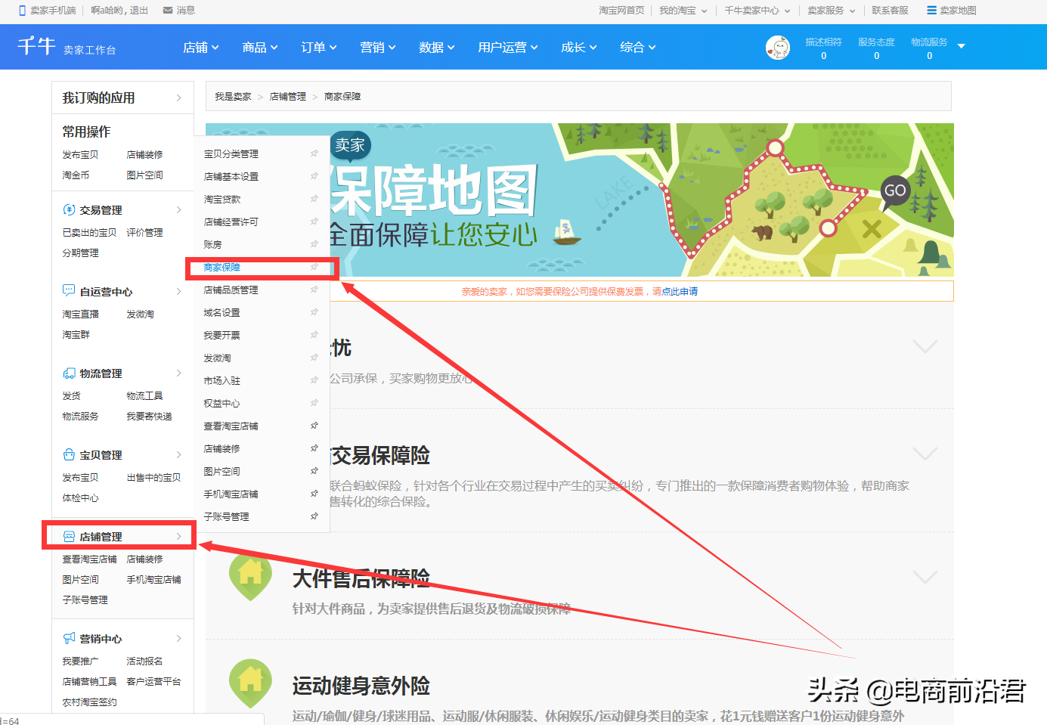Expand the 交易保障险 section chevron
This screenshot has height=725, width=1047.
click(925, 454)
